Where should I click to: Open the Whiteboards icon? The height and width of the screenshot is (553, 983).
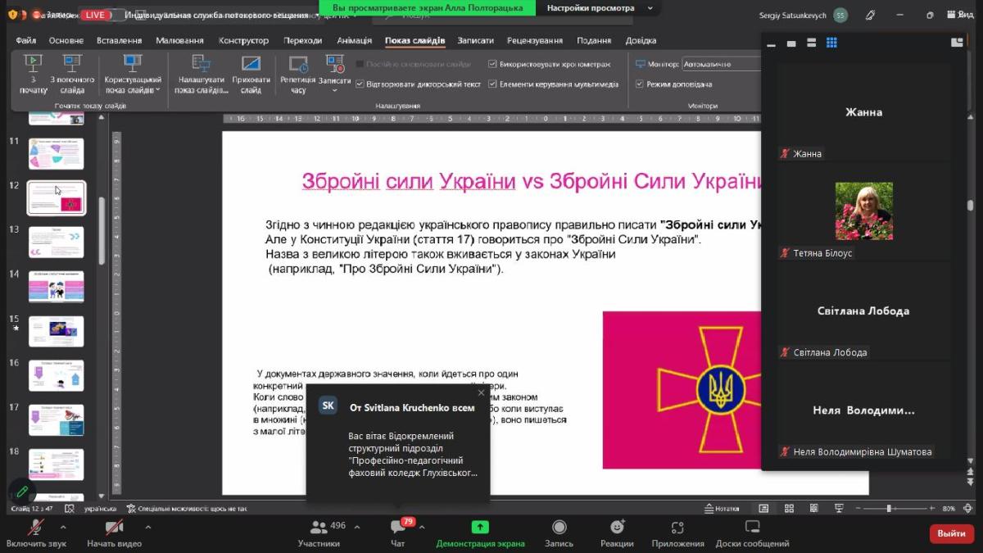(x=752, y=528)
